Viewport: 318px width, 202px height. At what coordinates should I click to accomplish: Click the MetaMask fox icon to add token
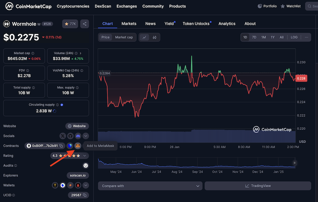pyautogui.click(x=77, y=146)
